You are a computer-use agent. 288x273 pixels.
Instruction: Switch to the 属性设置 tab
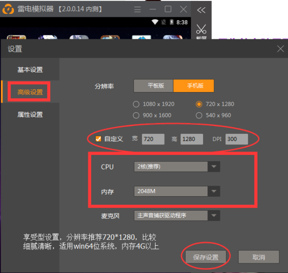[x=30, y=115]
